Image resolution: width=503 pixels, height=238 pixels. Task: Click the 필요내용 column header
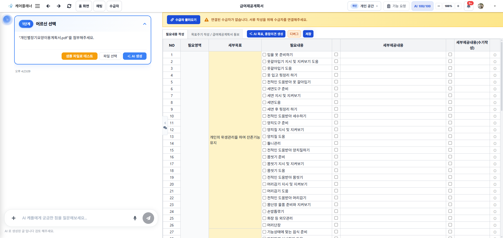[297, 45]
